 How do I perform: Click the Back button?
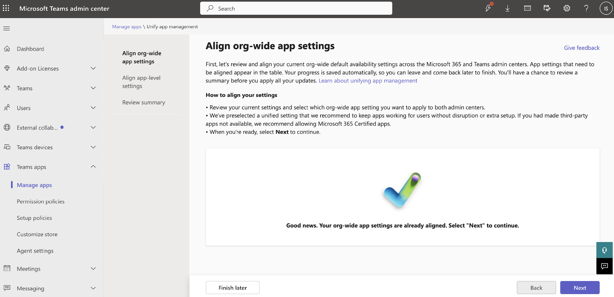536,288
